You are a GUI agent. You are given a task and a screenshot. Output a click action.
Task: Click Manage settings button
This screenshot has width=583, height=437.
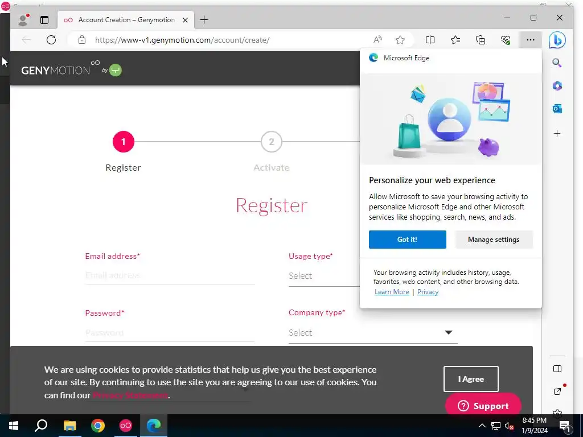(x=494, y=240)
